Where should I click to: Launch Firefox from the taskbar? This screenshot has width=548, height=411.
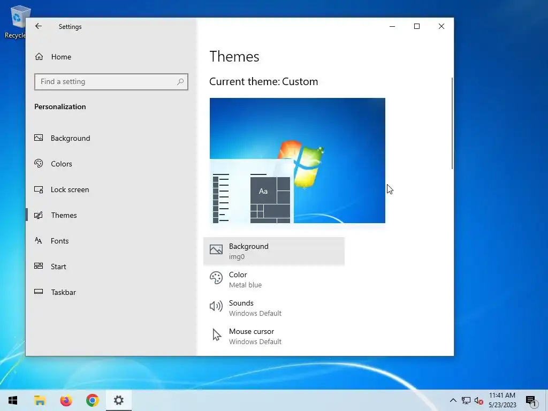66,400
